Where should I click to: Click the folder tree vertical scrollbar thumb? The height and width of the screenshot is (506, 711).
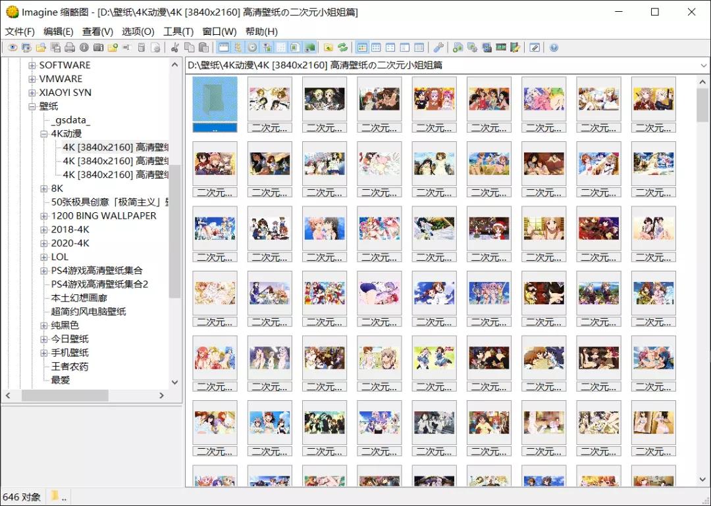point(175,231)
